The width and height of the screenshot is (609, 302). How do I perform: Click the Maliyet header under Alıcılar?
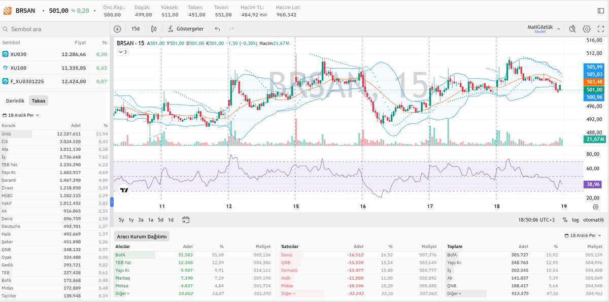click(263, 246)
